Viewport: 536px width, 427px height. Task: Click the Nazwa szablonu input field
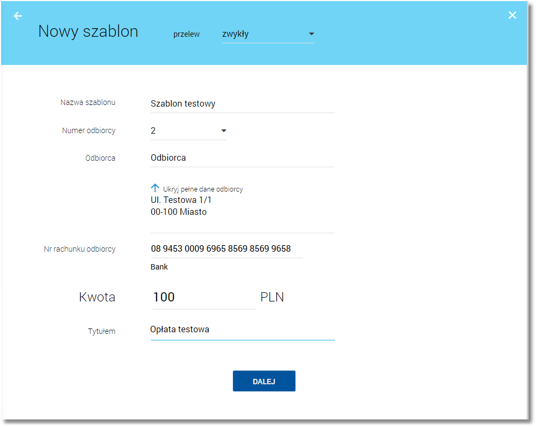point(242,104)
